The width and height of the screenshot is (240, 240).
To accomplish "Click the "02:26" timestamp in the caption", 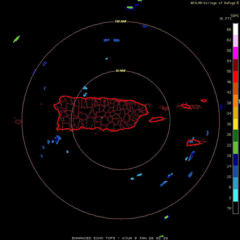I will pyautogui.click(x=162, y=238).
